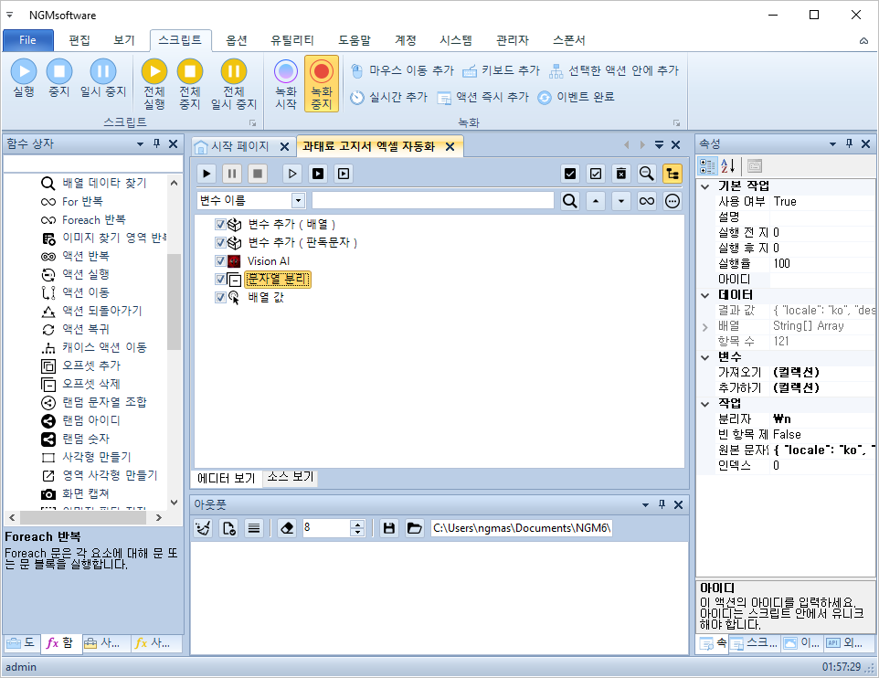The width and height of the screenshot is (879, 678).
Task: Click the 전체 일시 중지 (Pause all) button
Action: click(234, 84)
